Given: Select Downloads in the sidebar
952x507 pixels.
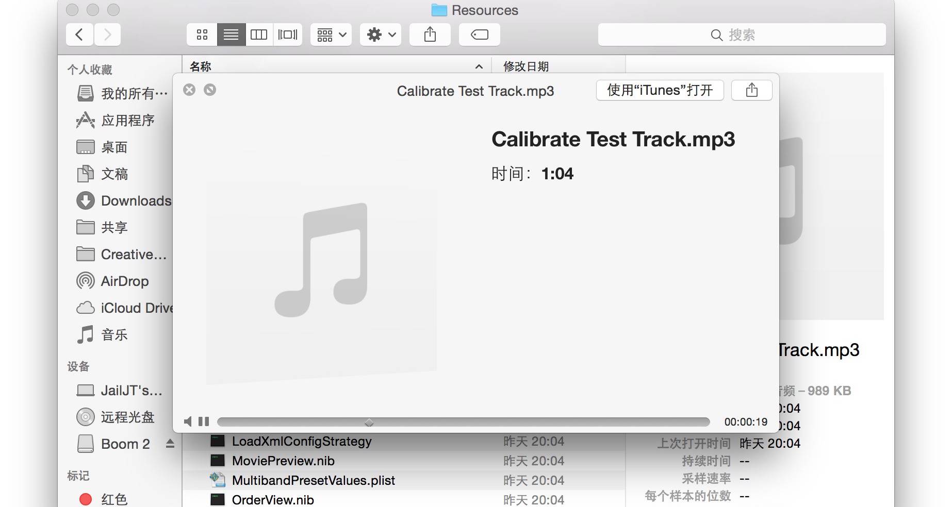Looking at the screenshot, I should pos(136,201).
